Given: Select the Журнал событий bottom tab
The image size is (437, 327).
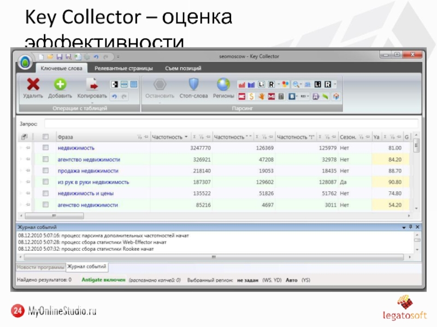Looking at the screenshot, I should pos(87,267).
